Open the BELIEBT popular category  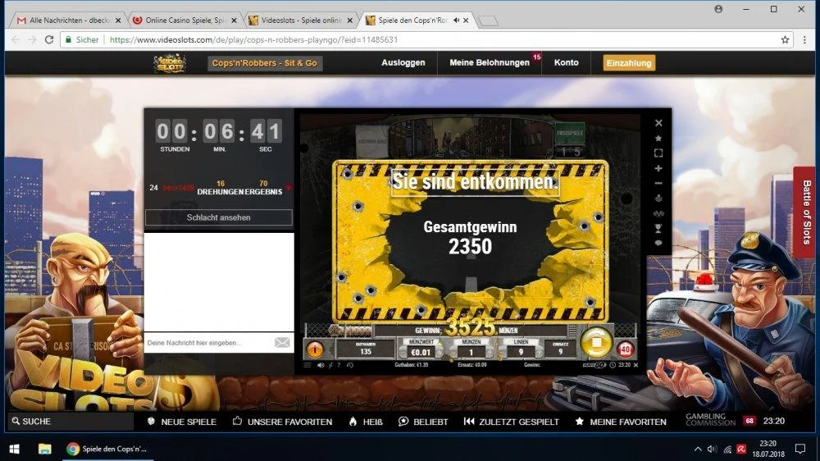click(423, 422)
